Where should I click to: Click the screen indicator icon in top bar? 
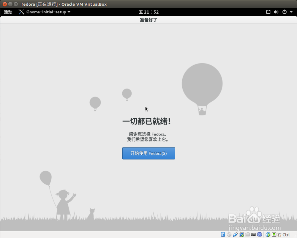(268, 12)
